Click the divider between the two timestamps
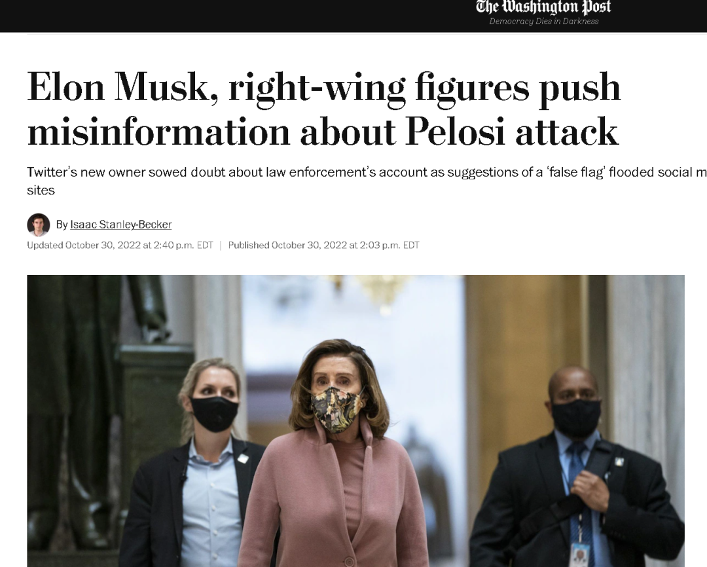Screen dimensions: 707x567 (x=221, y=246)
